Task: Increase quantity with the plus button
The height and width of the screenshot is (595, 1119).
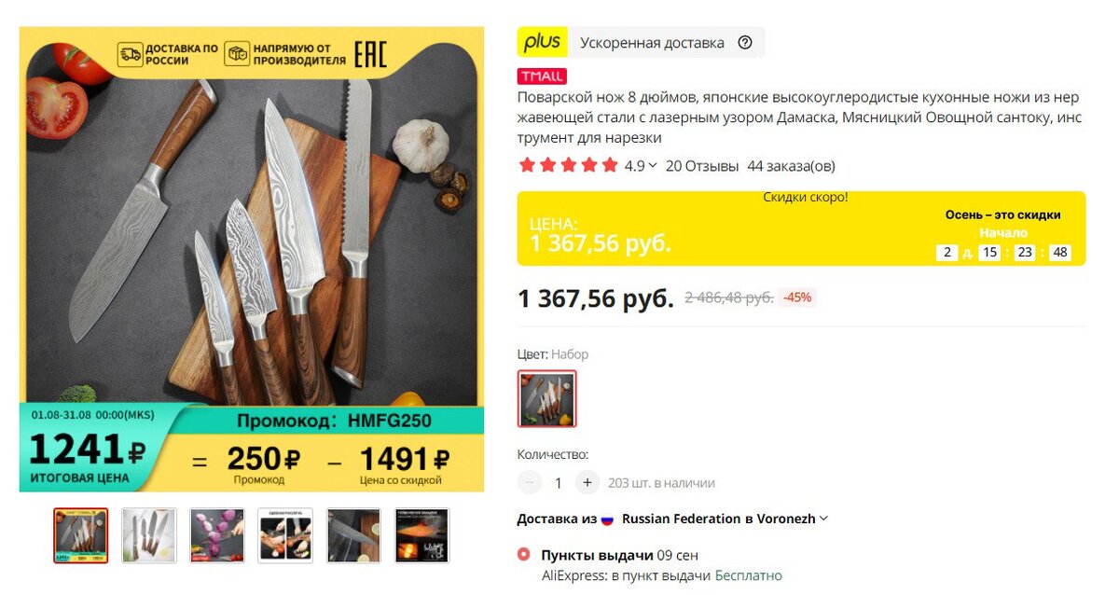Action: (587, 483)
